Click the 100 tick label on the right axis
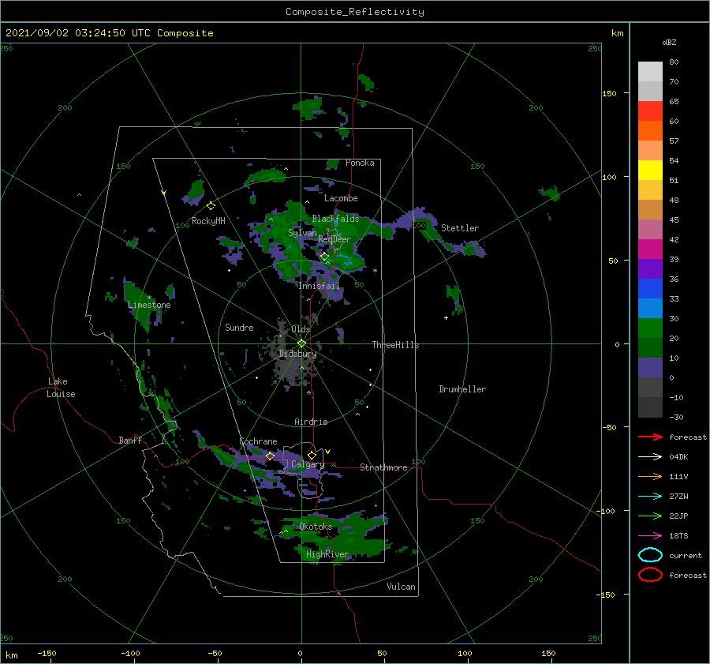The image size is (710, 664). click(610, 177)
